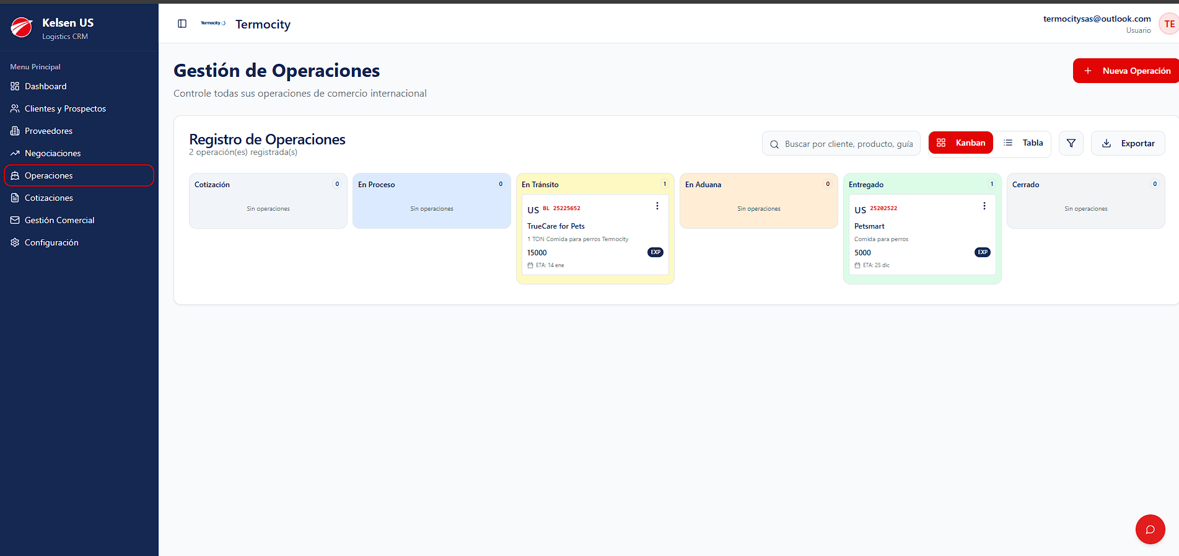Click the Kelsen US logo
Viewport: 1179px width, 556px height.
22,27
